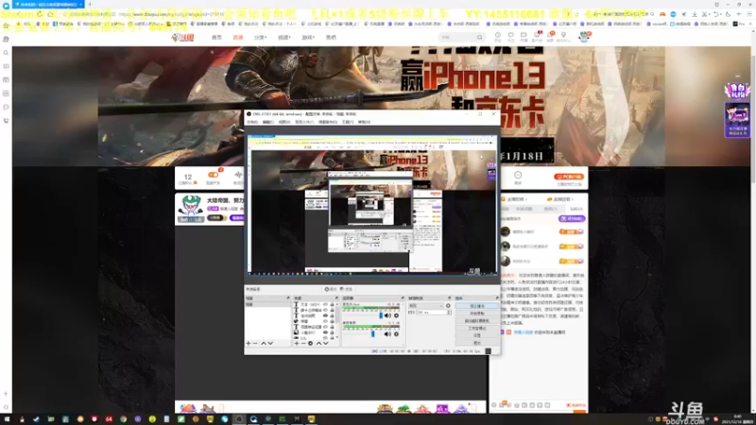
Task: Open settings gear of first mixer channel
Action: [396, 315]
